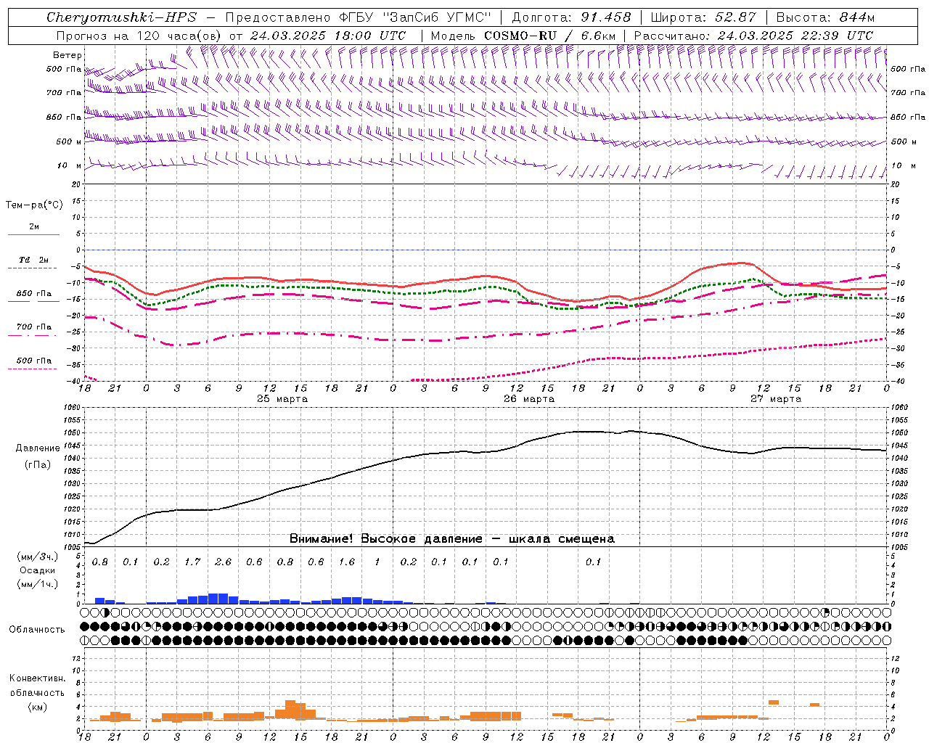Click the Модель COSMO-RU / 6.6км label
Screen dimensions: 929x743
coord(523,36)
